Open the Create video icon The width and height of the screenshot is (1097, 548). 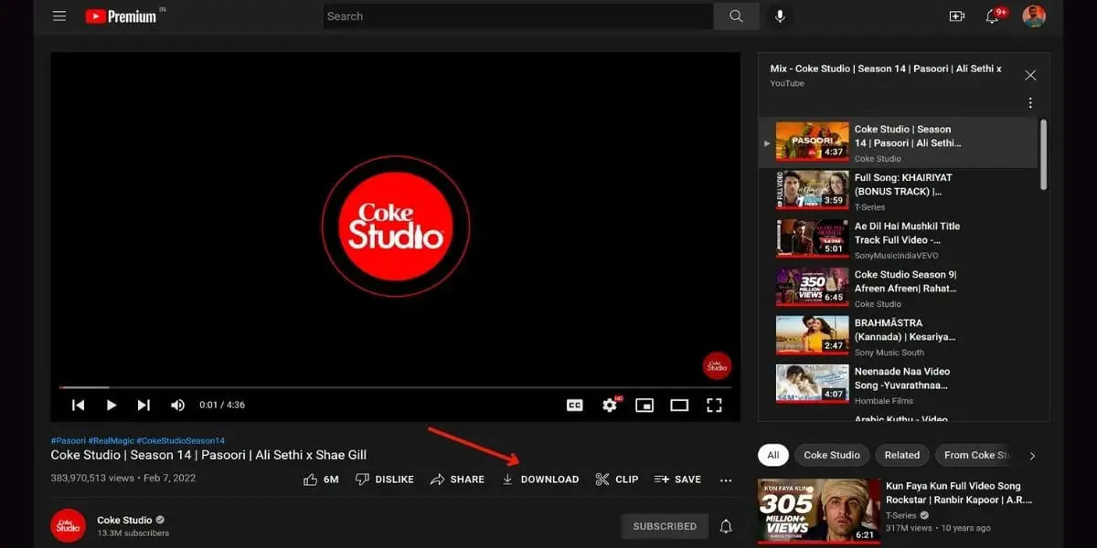[954, 16]
